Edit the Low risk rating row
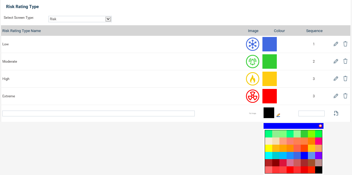This screenshot has width=352, height=175. pos(336,44)
